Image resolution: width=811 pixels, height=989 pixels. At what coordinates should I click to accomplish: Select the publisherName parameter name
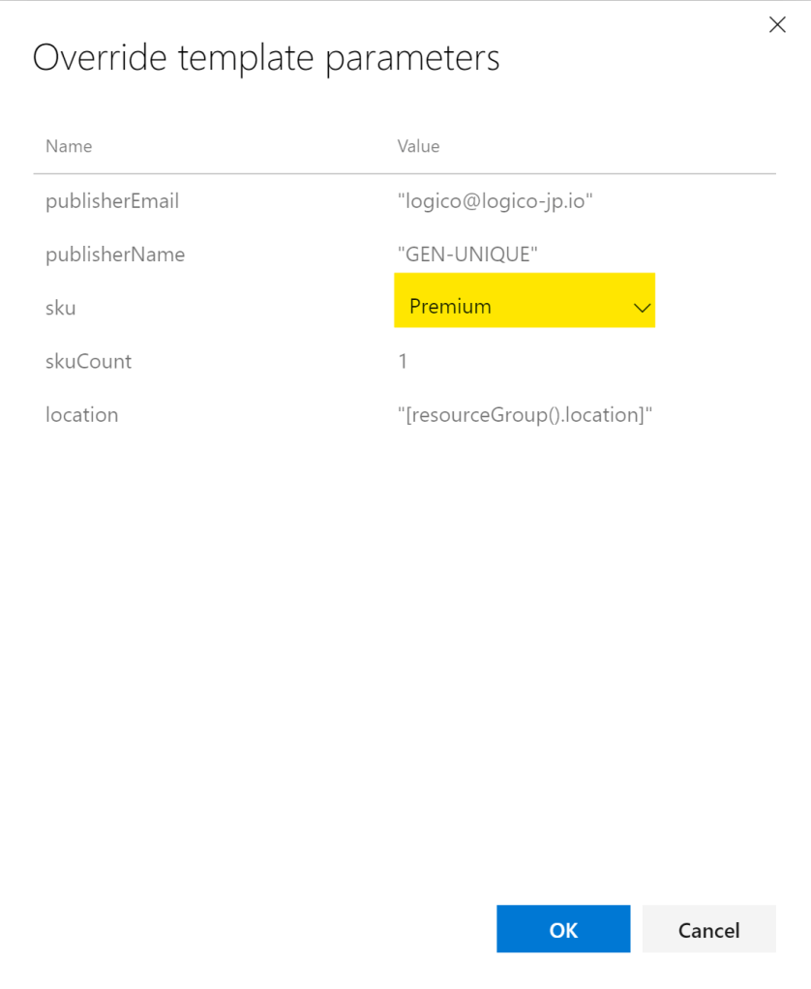pos(115,255)
